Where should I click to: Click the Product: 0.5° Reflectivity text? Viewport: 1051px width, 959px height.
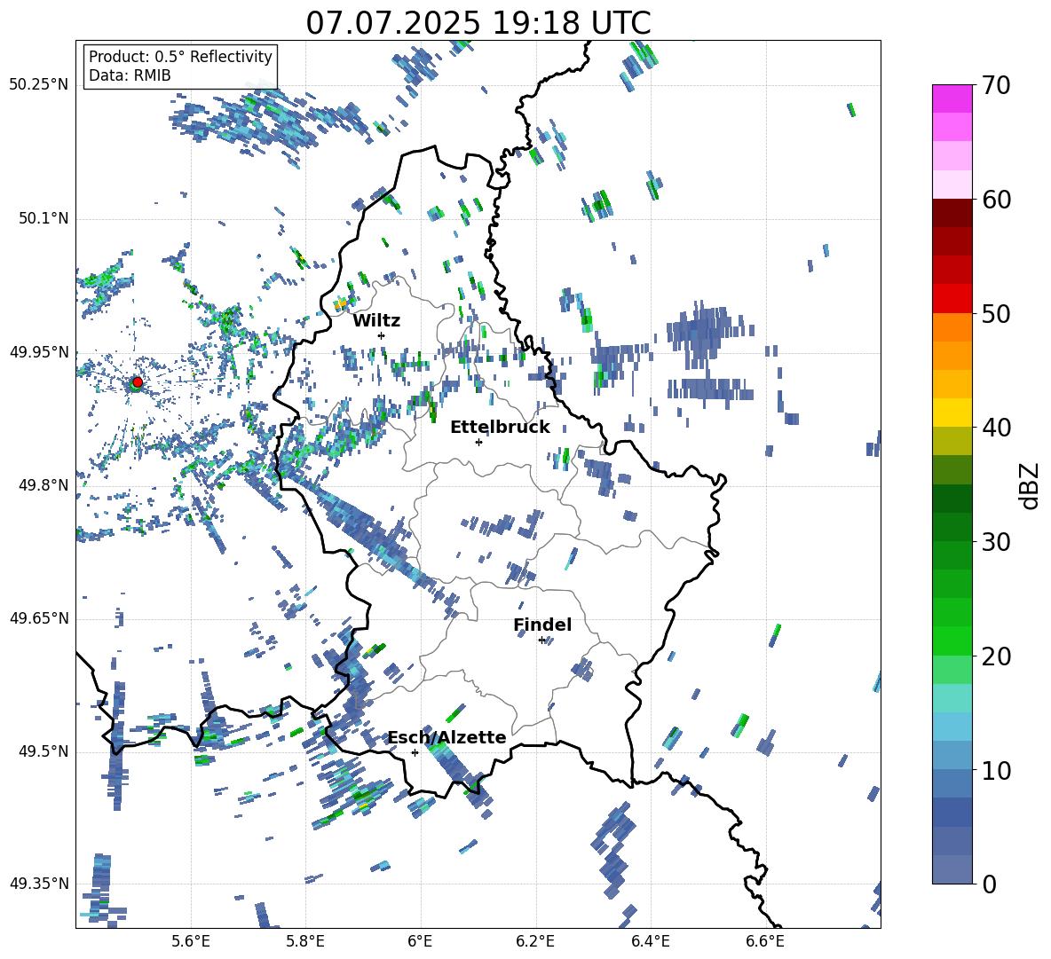point(180,57)
